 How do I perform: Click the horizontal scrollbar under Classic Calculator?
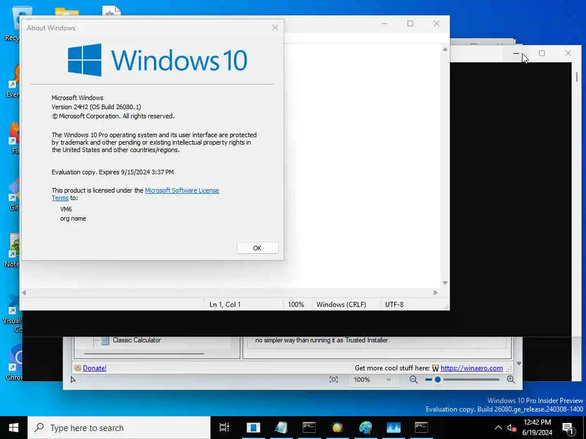(x=144, y=353)
